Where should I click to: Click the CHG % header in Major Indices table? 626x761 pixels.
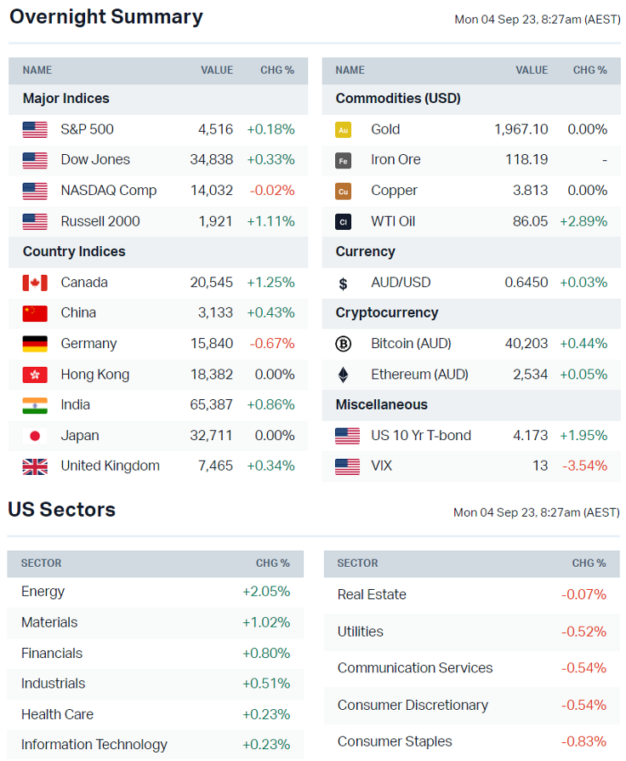(276, 71)
